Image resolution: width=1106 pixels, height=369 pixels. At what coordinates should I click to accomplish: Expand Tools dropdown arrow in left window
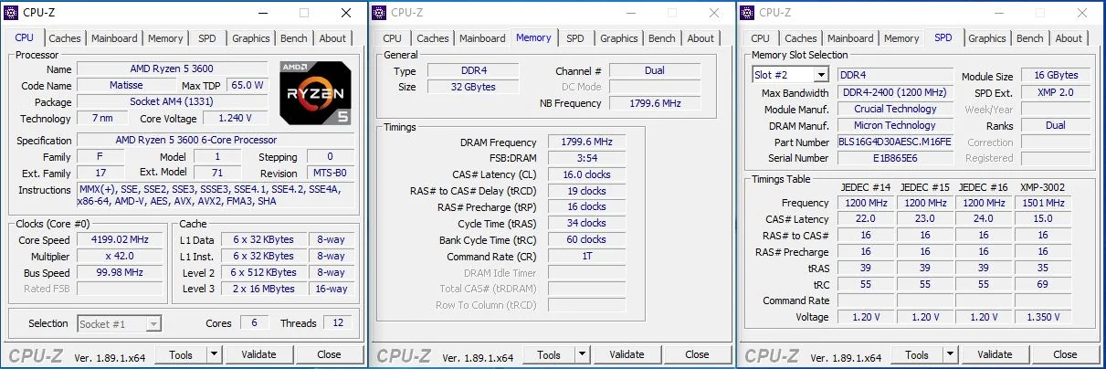click(214, 354)
